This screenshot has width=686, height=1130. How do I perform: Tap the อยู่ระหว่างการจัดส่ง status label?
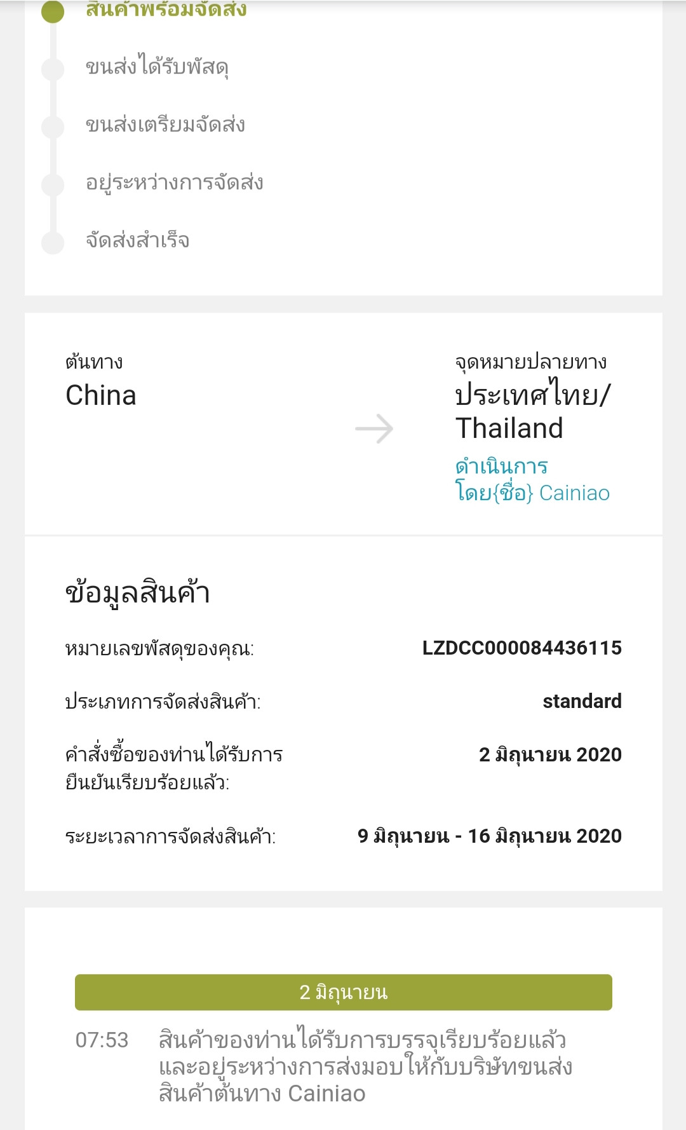pyautogui.click(x=174, y=183)
